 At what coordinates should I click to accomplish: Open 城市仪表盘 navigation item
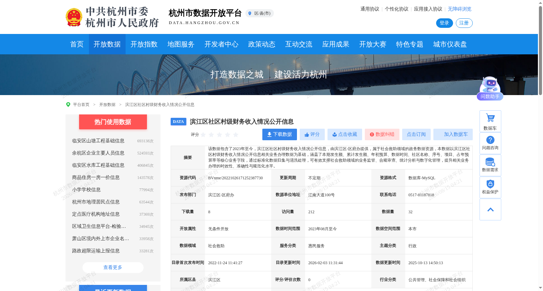tap(450, 44)
